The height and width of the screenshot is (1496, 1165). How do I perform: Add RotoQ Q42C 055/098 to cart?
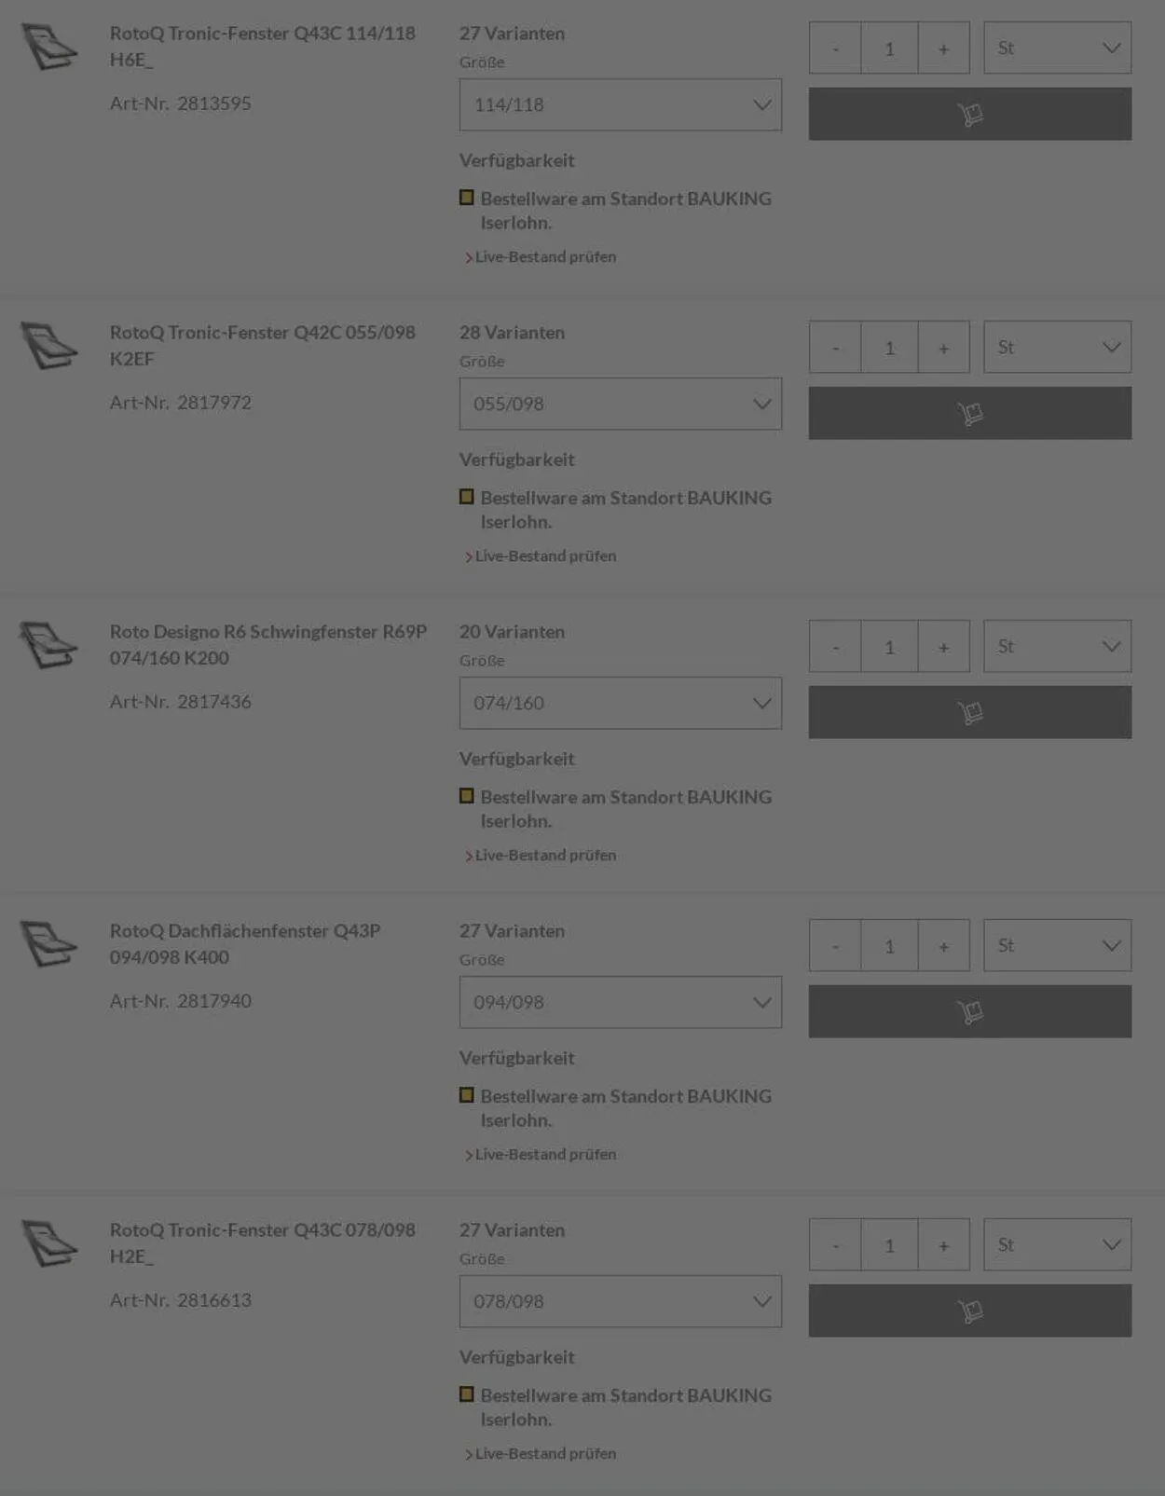tap(969, 413)
